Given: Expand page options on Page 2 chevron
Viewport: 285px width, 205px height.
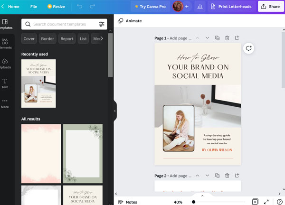Looking at the screenshot, I should 207,176.
